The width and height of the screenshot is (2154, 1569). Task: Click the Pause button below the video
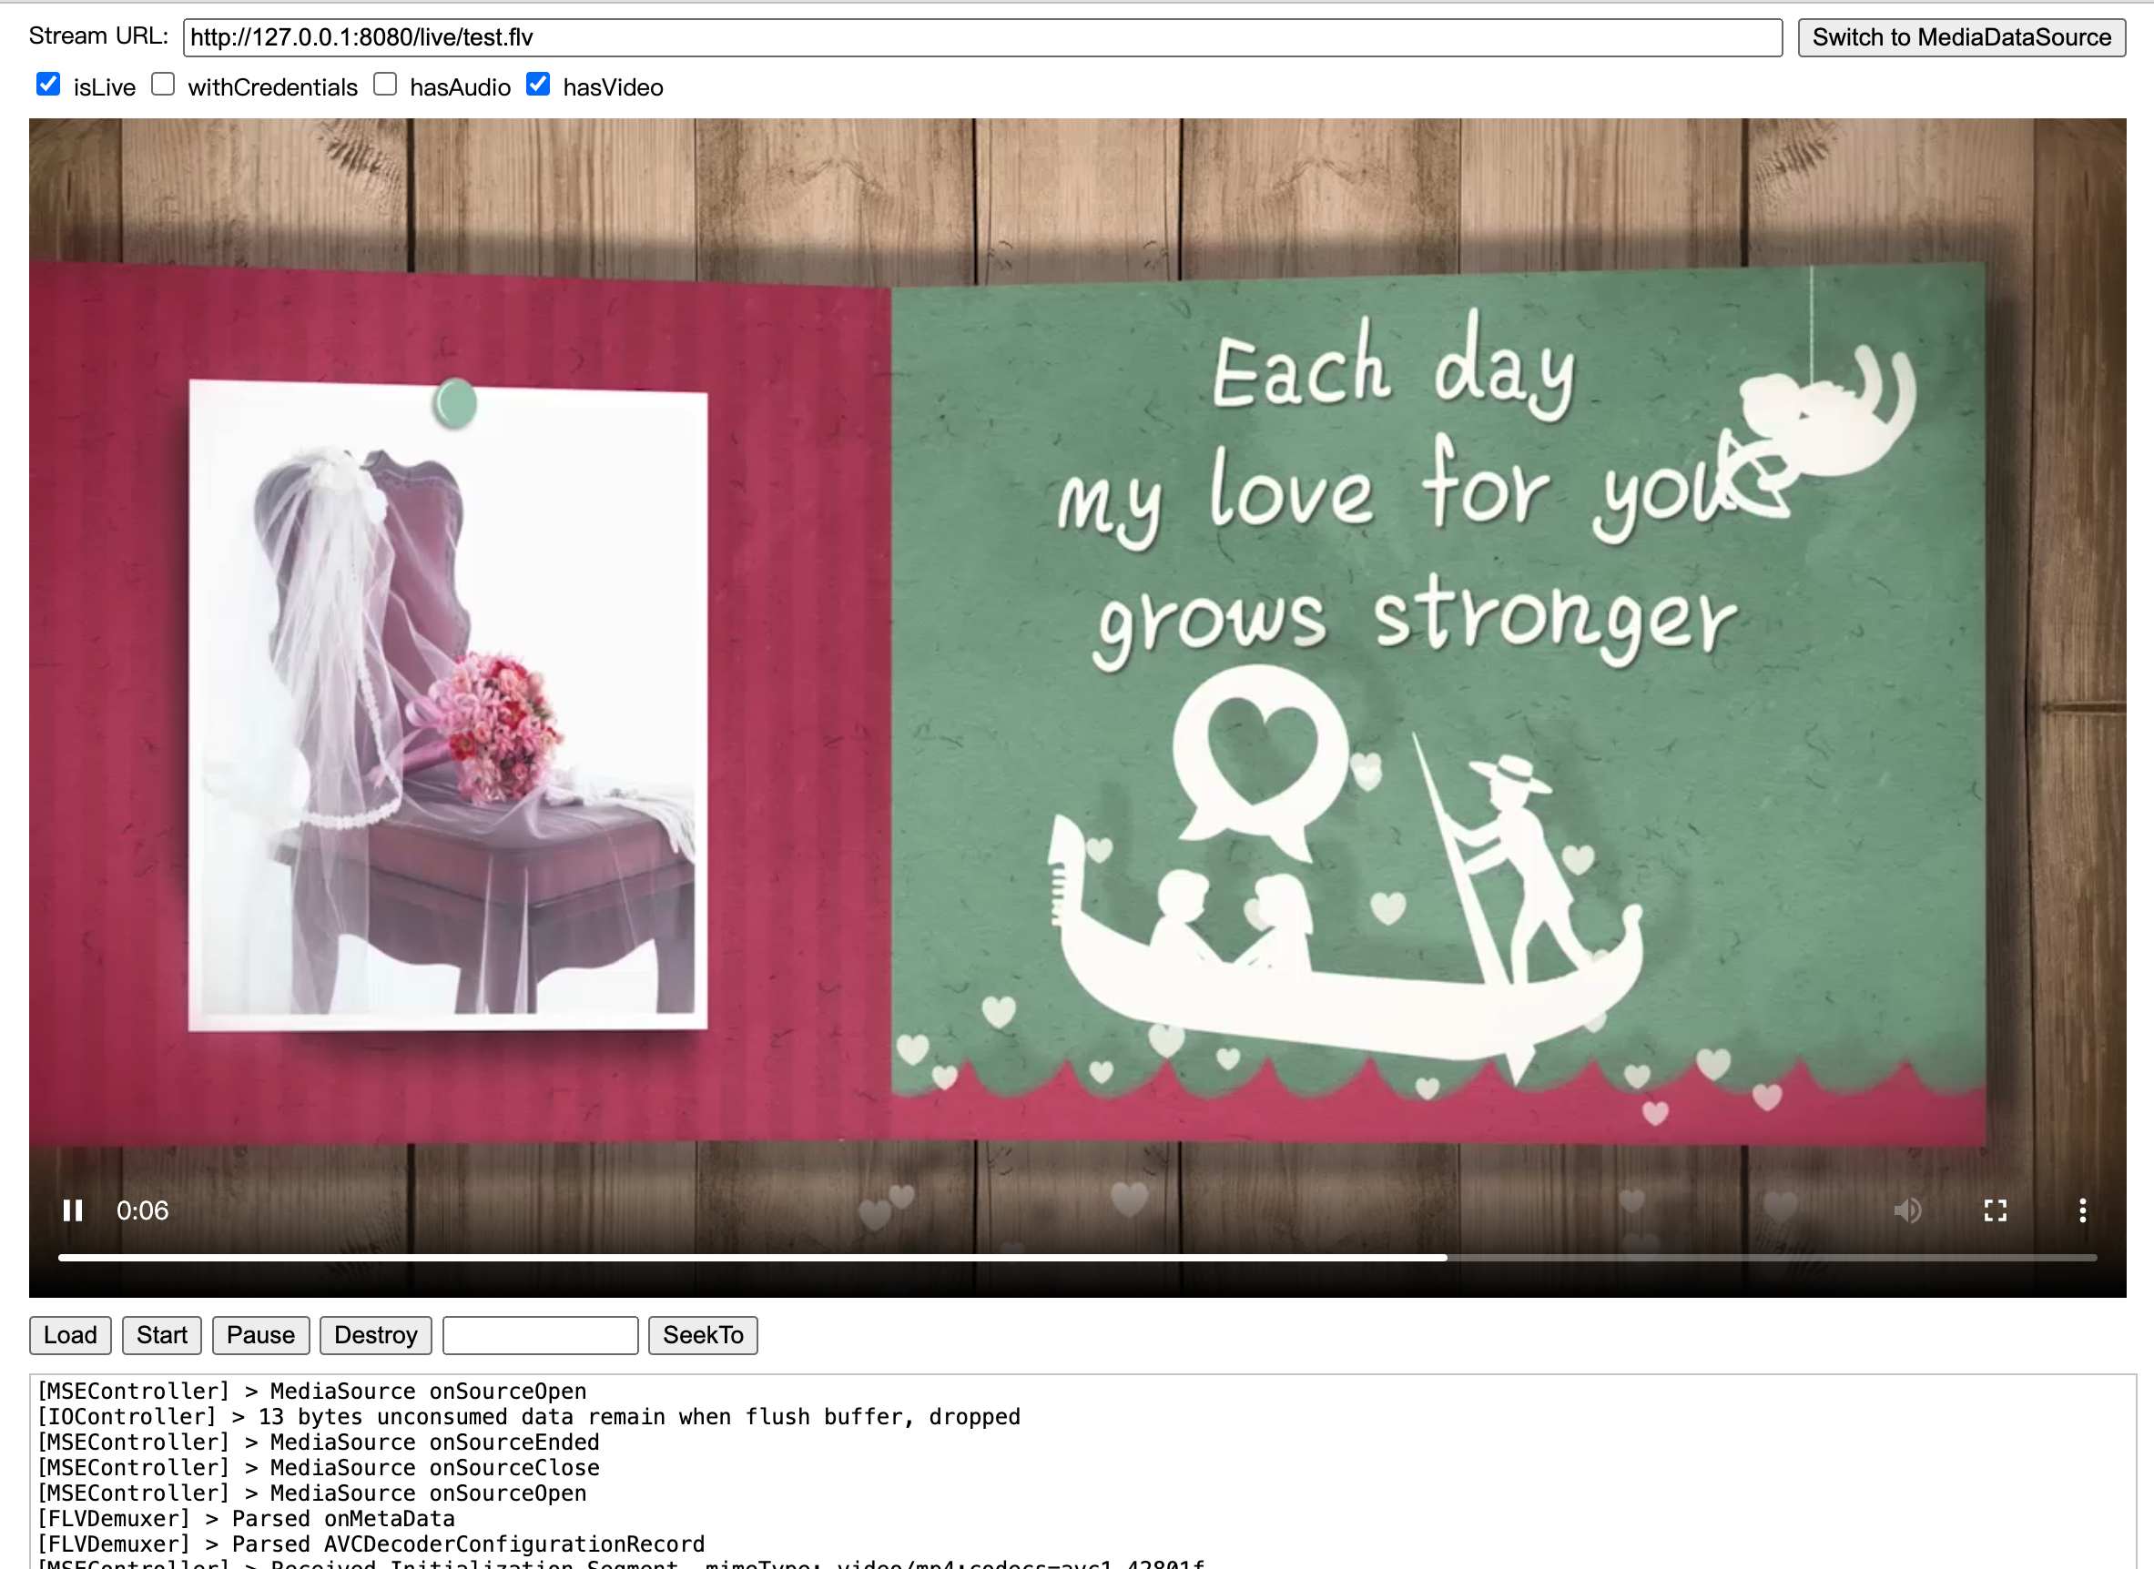click(260, 1334)
